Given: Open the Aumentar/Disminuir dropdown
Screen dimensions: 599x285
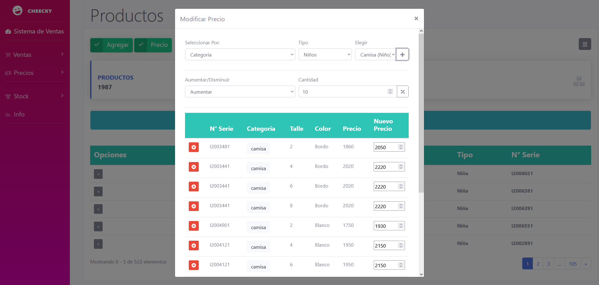Looking at the screenshot, I should point(240,91).
